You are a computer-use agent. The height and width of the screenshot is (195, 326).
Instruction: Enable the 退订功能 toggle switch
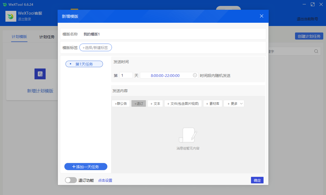pos(71,180)
